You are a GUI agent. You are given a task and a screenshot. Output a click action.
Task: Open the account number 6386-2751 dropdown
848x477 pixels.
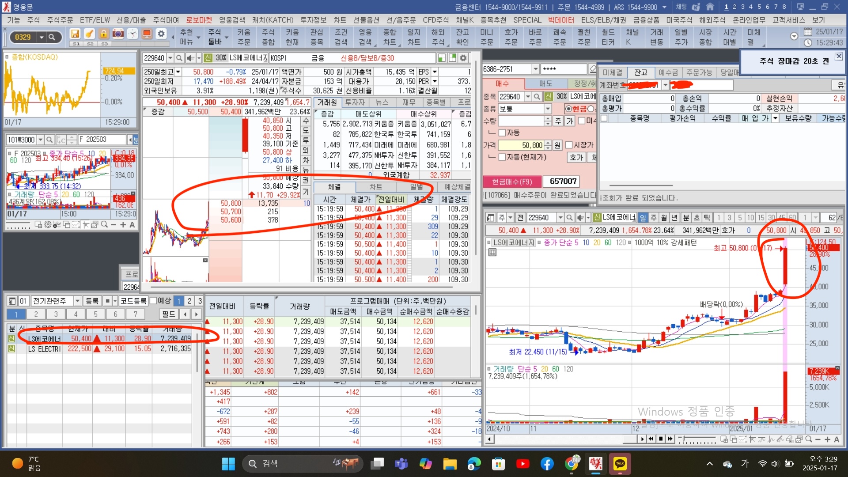(535, 69)
